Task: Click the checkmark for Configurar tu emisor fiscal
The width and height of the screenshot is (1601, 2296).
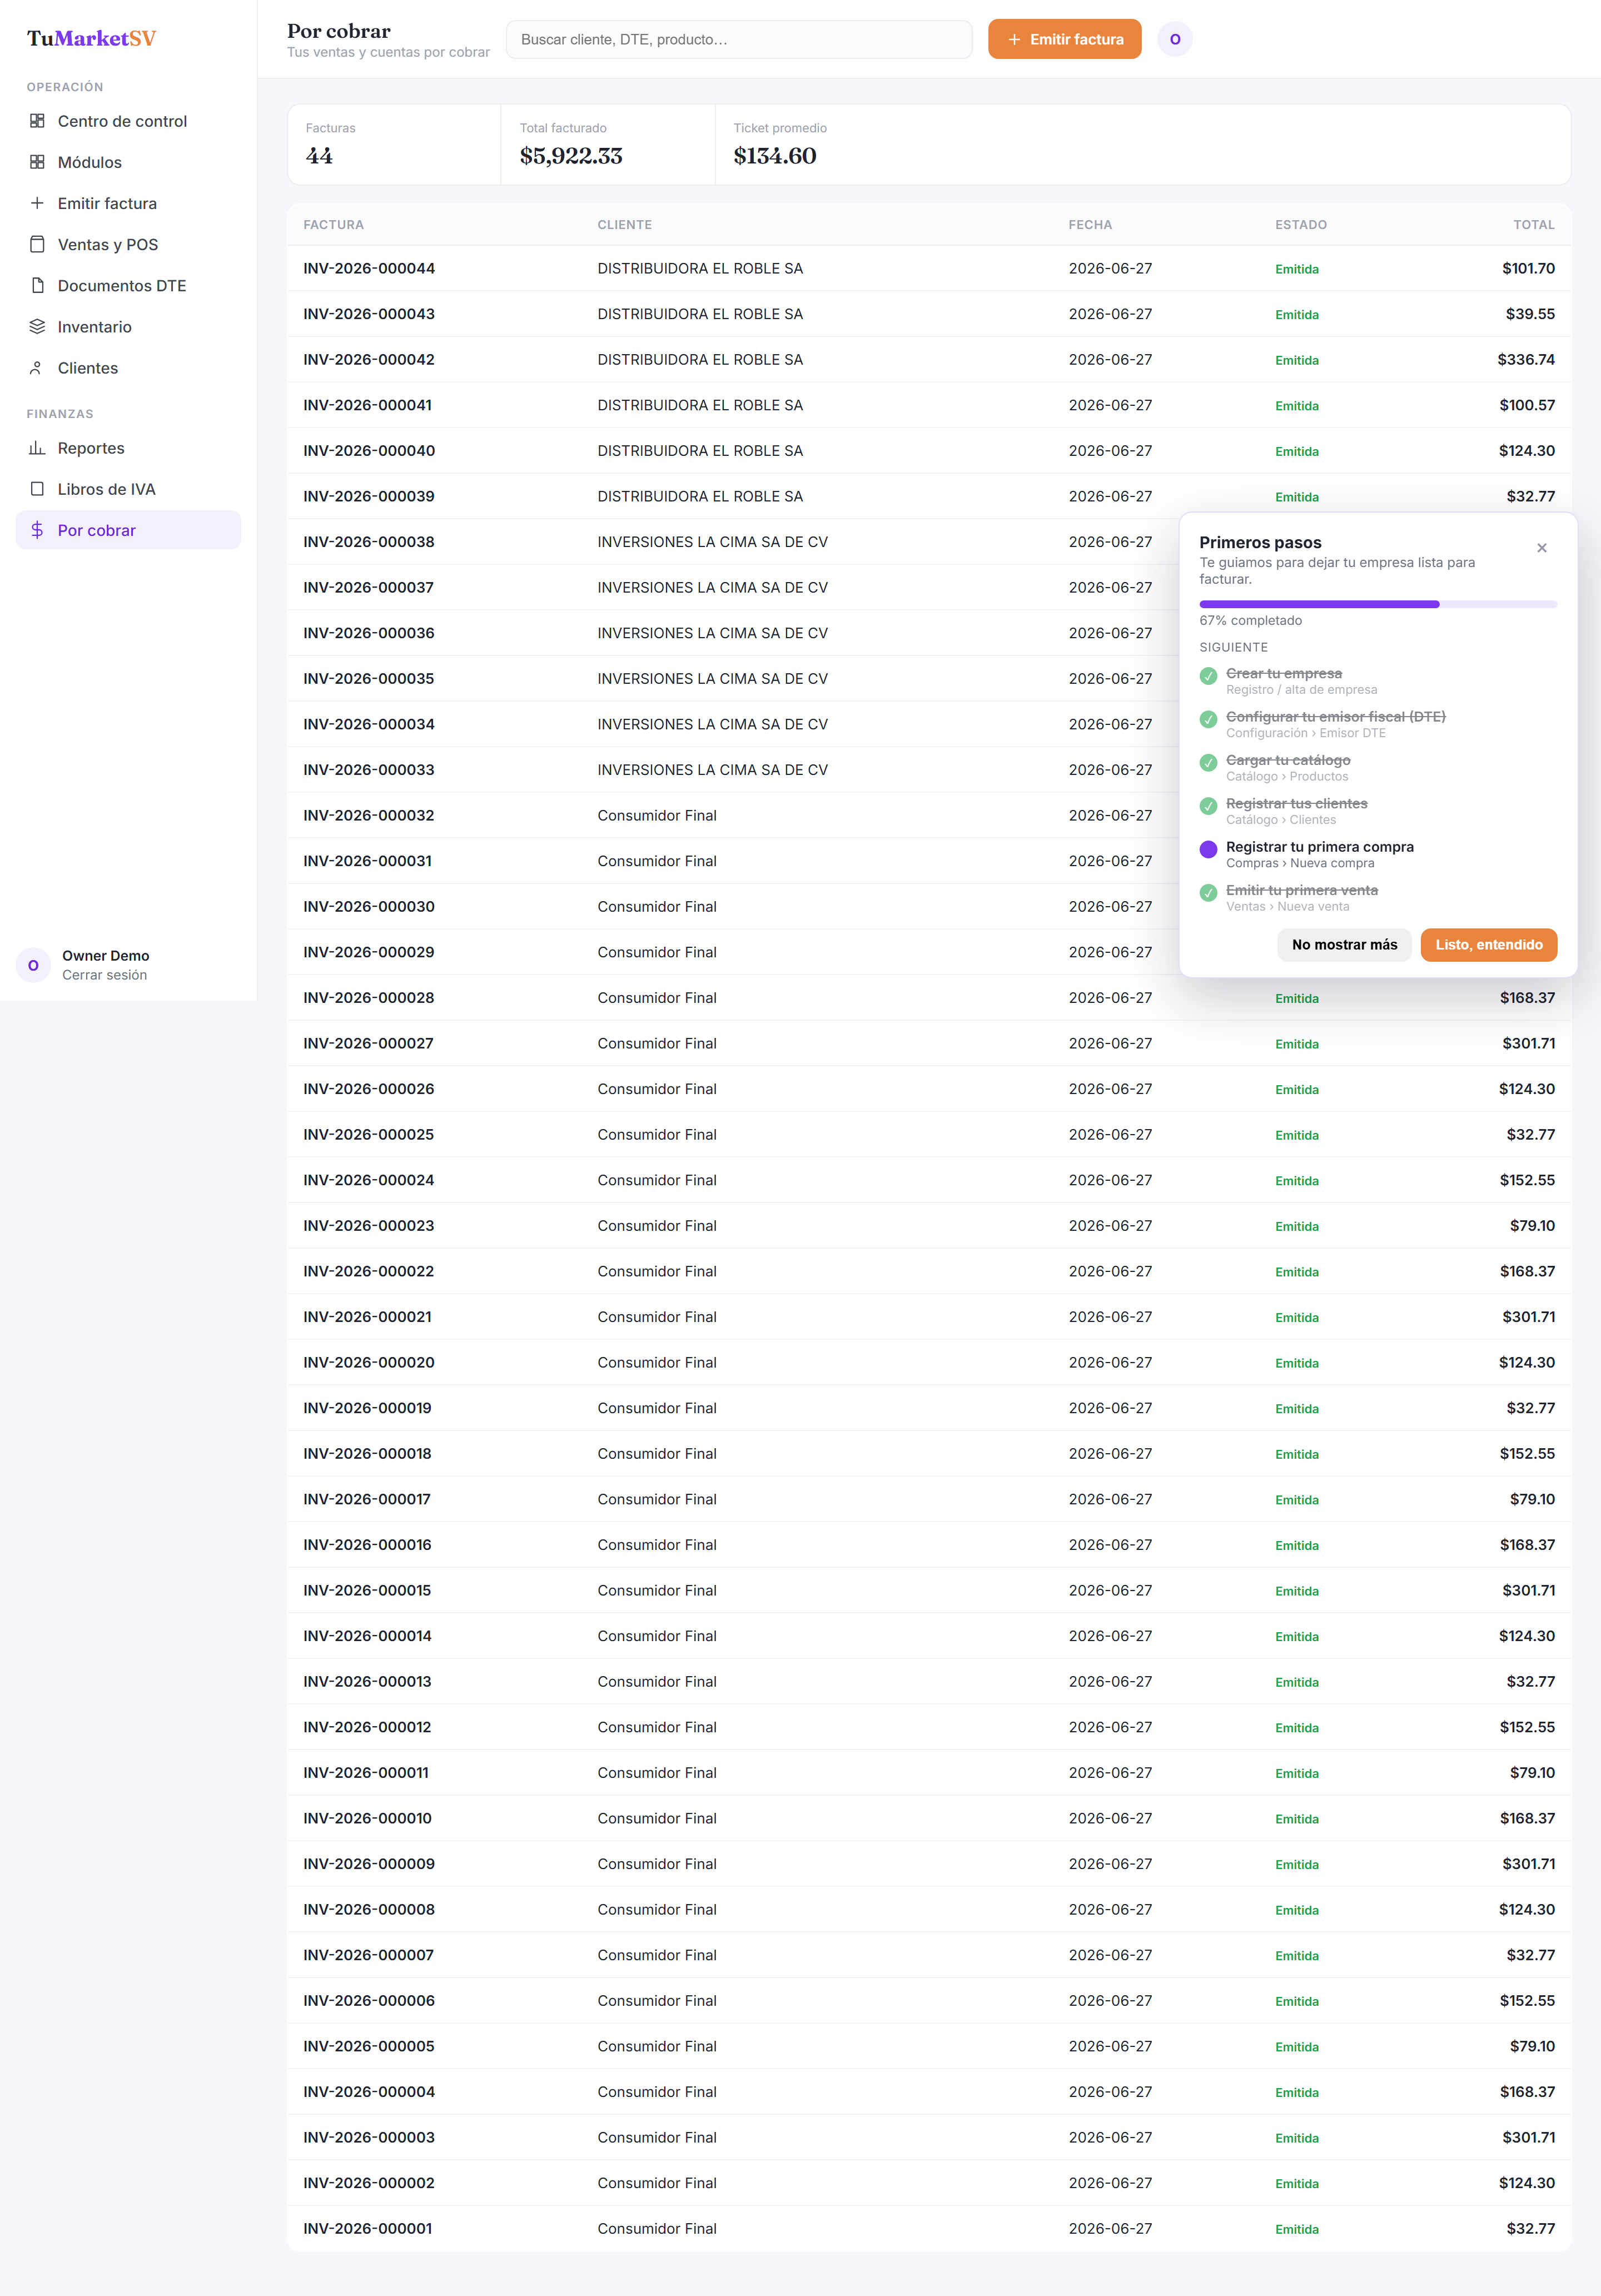Action: [1208, 719]
